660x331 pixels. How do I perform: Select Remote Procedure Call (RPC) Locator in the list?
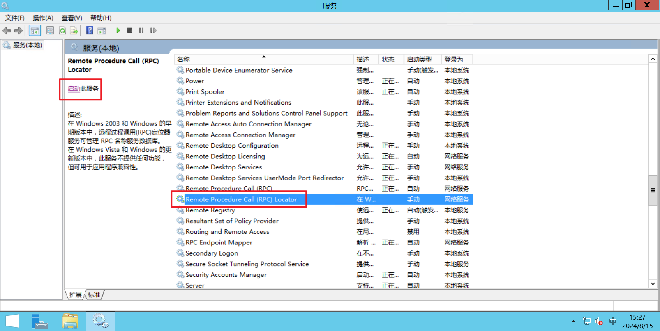[324, 199]
